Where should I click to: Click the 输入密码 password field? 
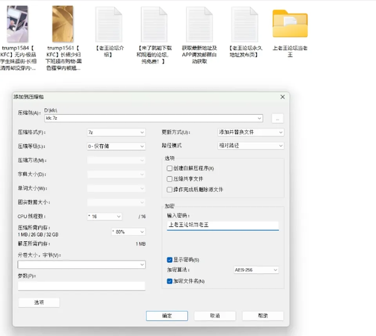click(x=223, y=226)
